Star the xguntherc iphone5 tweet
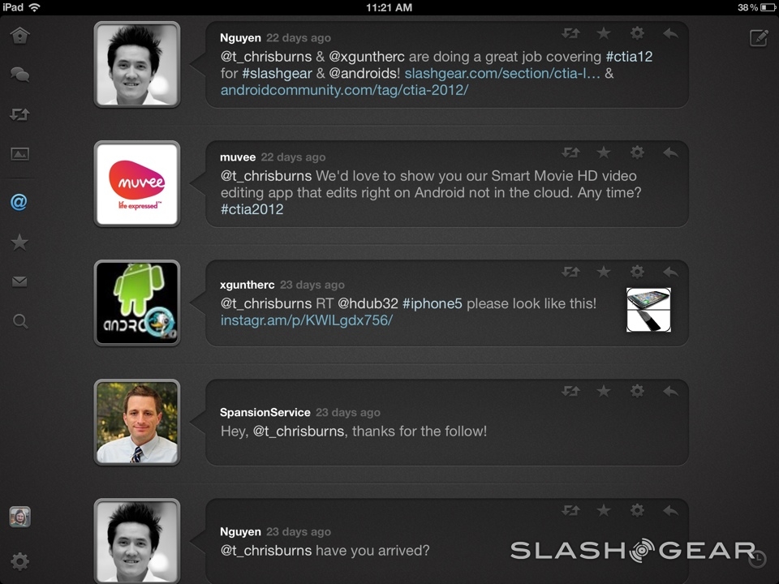The width and height of the screenshot is (779, 584). click(604, 272)
